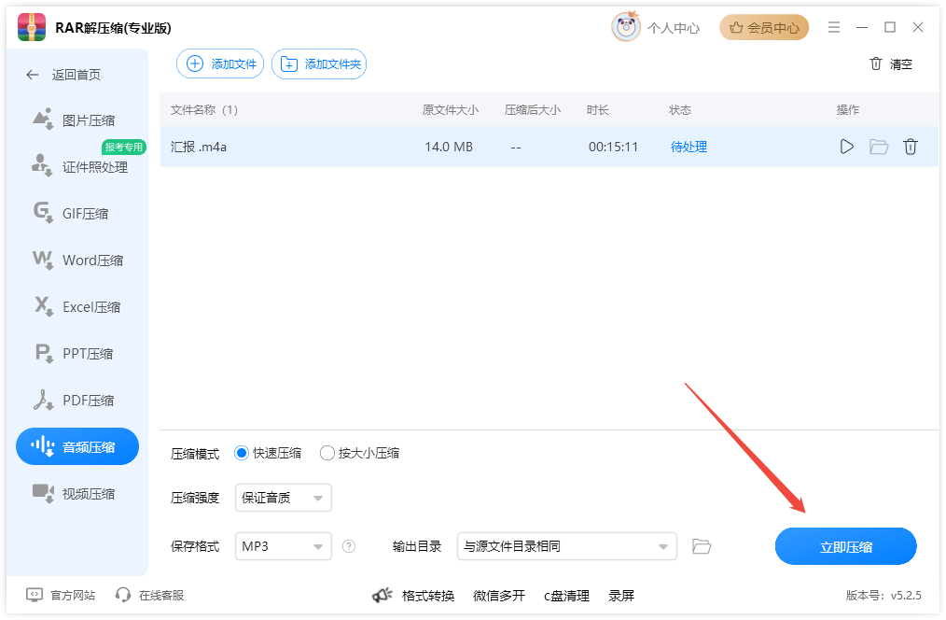Click the 时长 column header
This screenshot has height=620, width=946.
(597, 110)
